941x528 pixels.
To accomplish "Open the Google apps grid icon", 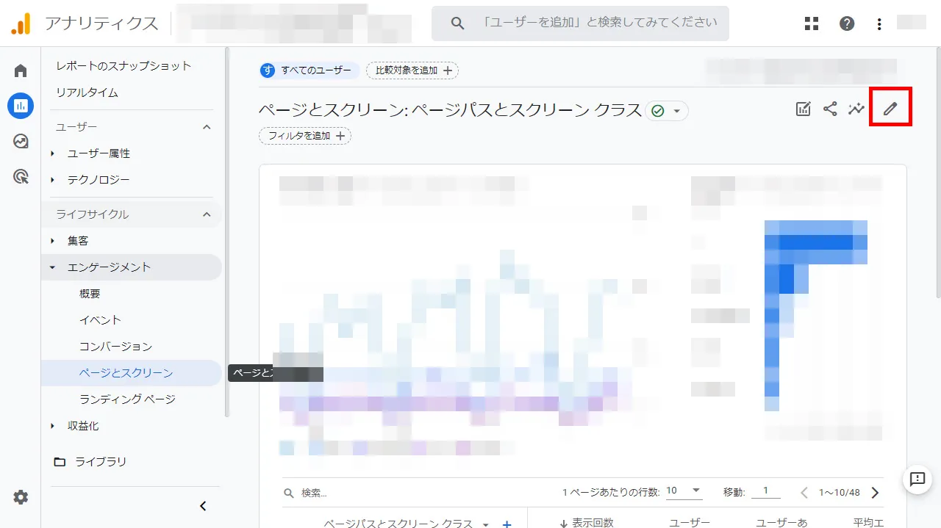I will [811, 23].
